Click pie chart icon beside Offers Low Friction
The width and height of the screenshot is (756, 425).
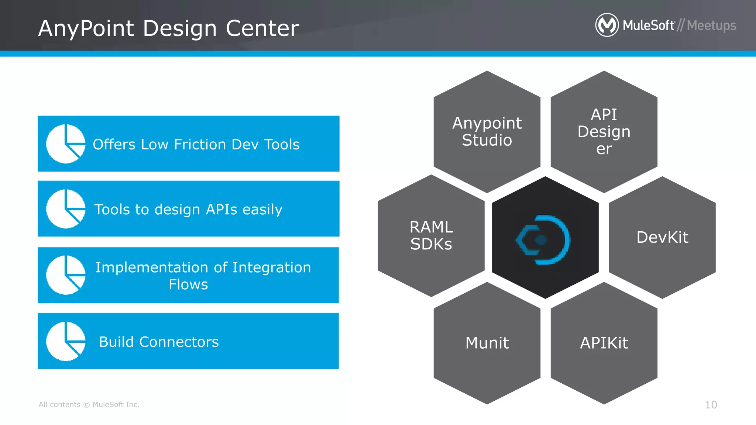[x=65, y=144]
